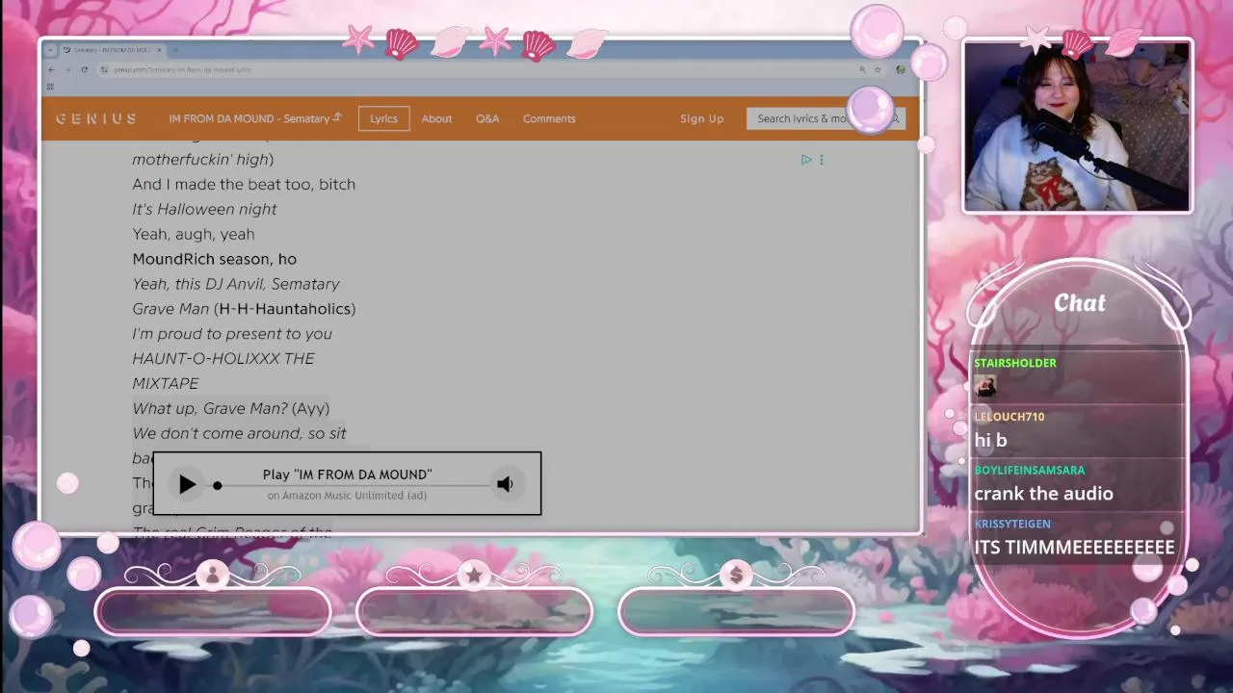Click the zoom magnifier icon in address bar
The height and width of the screenshot is (693, 1233).
pos(862,69)
